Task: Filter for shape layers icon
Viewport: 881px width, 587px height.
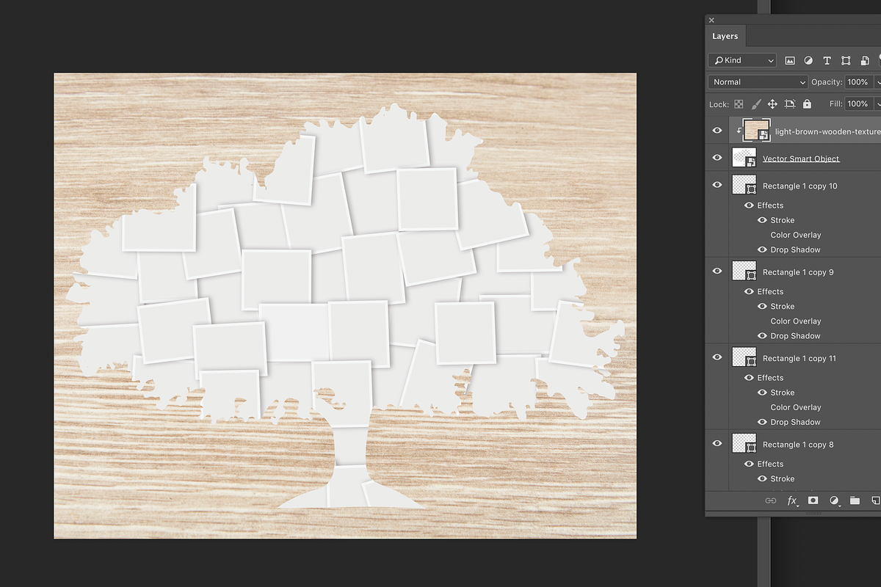Action: [x=846, y=60]
